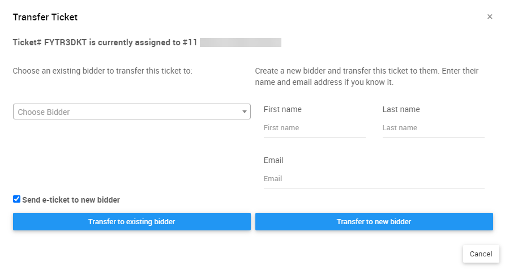505x270 pixels.
Task: Click the Email field label
Action: point(273,160)
